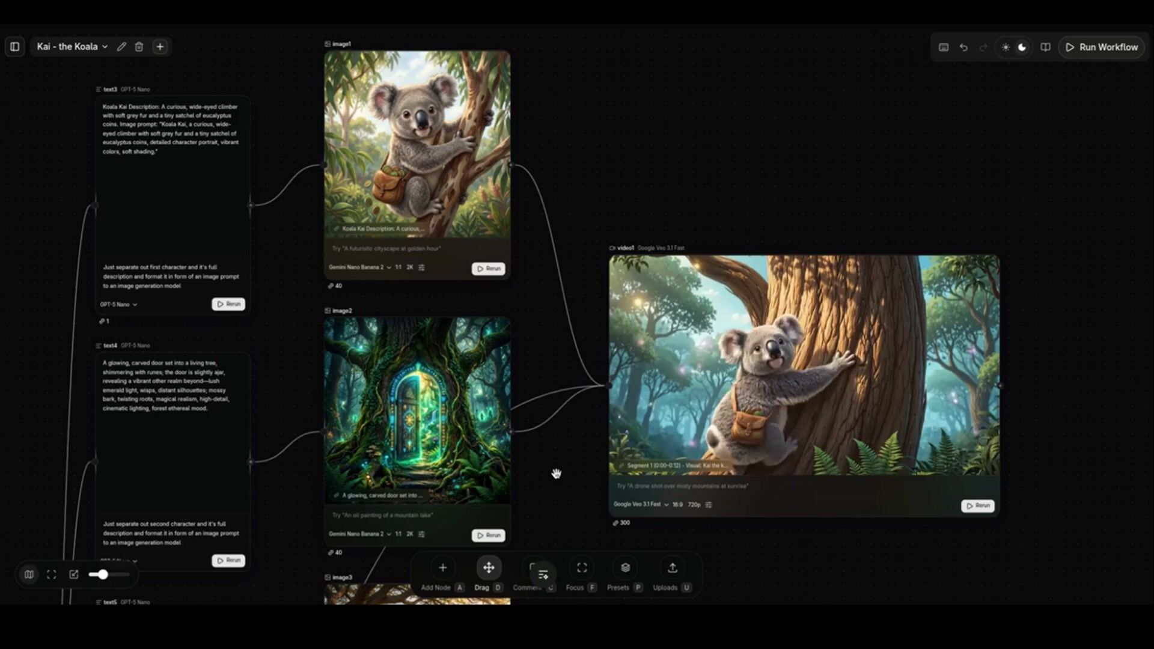This screenshot has height=649, width=1154.
Task: Delete workflow using the trash icon
Action: (139, 46)
